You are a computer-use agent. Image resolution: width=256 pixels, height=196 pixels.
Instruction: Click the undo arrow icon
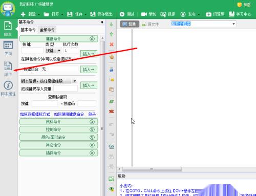112,124
